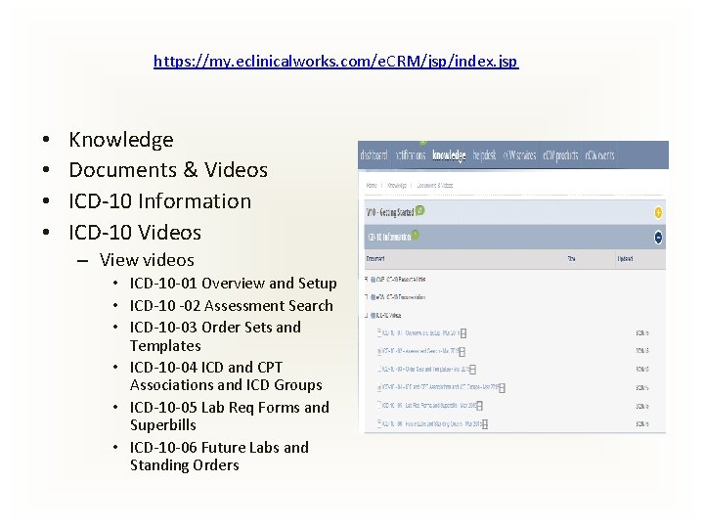Open the ICD-10-02 Assessment Search video link
Viewport: 704px width, 528px height.
click(419, 351)
